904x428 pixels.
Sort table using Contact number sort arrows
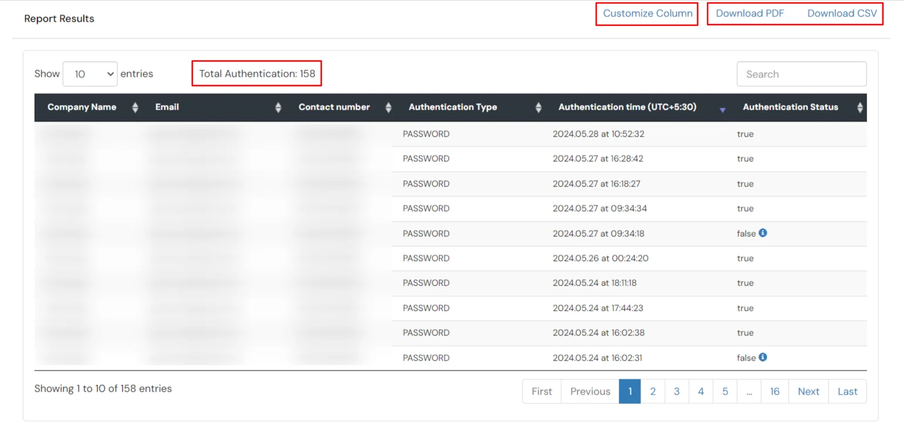point(388,107)
